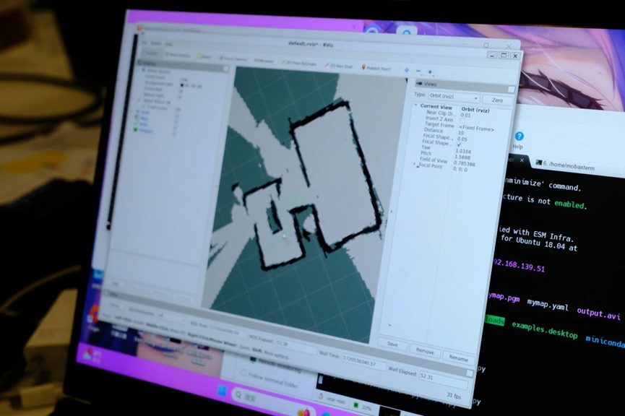625x416 pixels.
Task: Open the toolbar options gear icon
Action: (x=430, y=71)
